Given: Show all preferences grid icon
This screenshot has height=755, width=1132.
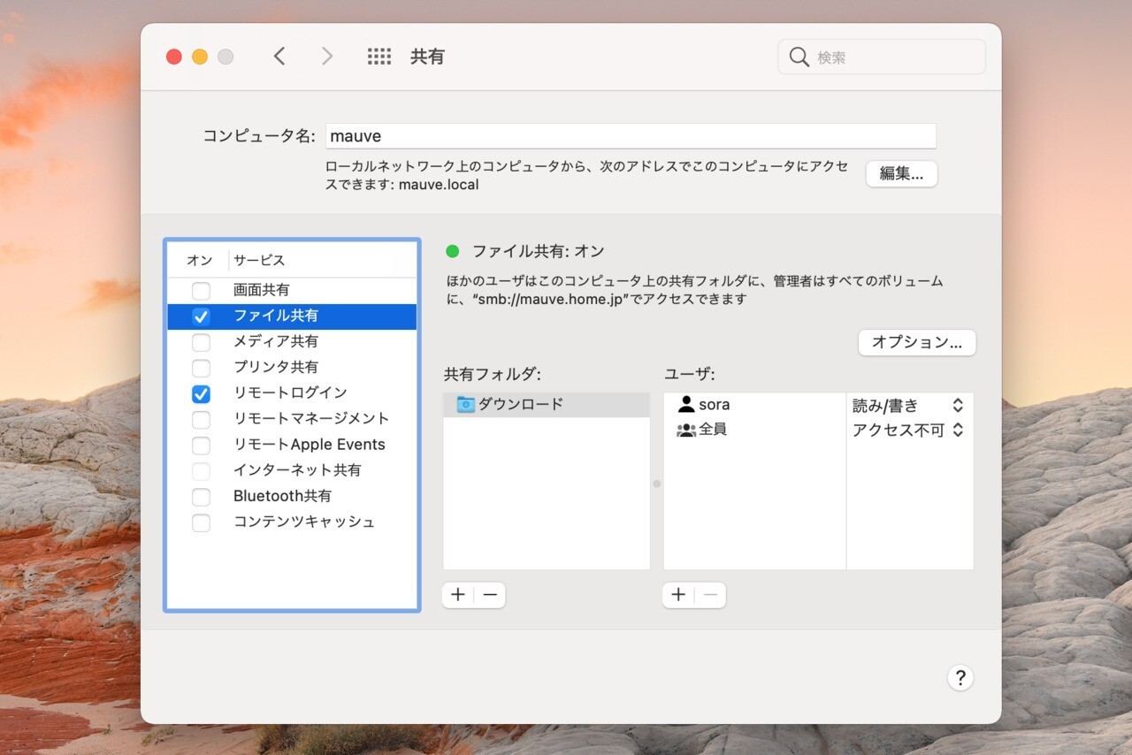Looking at the screenshot, I should 379,57.
